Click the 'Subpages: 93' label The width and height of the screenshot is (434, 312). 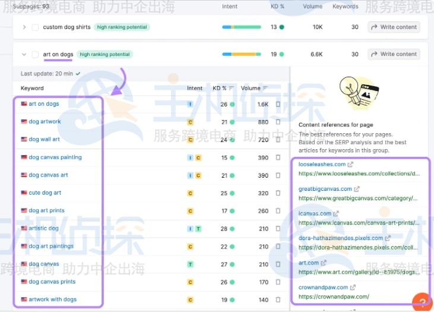(x=31, y=7)
